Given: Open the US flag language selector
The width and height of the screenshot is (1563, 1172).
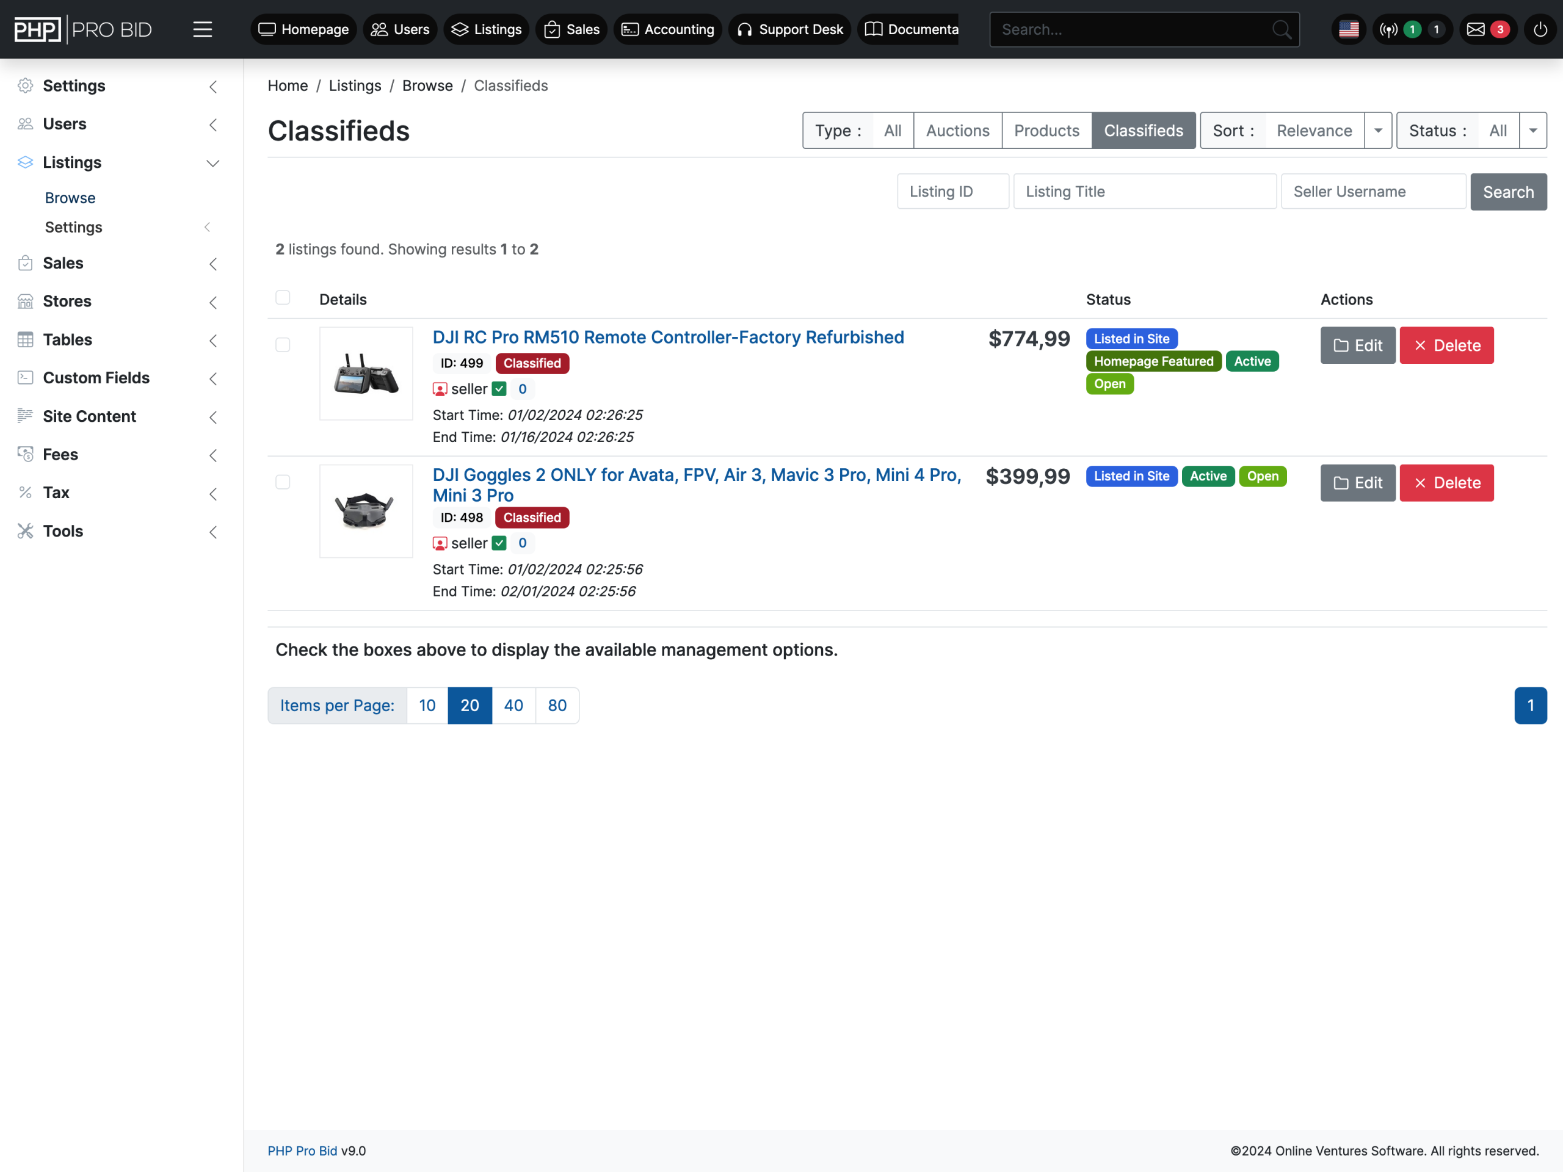Looking at the screenshot, I should (x=1348, y=30).
